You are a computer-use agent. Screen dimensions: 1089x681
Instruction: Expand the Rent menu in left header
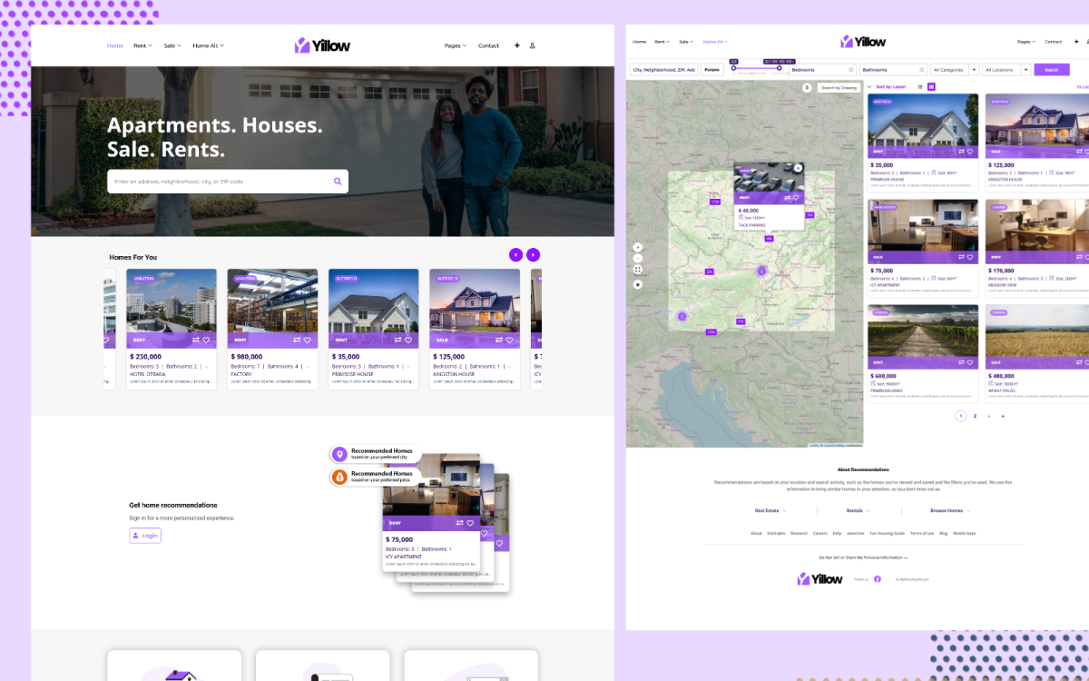click(144, 45)
